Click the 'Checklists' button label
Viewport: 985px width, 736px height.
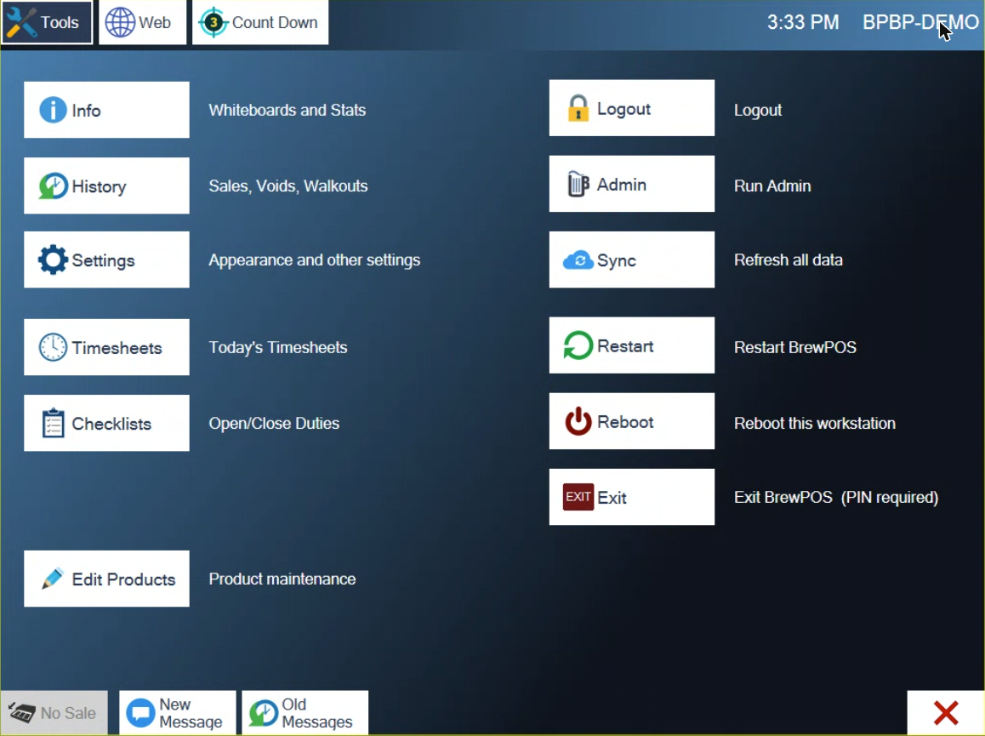point(111,424)
